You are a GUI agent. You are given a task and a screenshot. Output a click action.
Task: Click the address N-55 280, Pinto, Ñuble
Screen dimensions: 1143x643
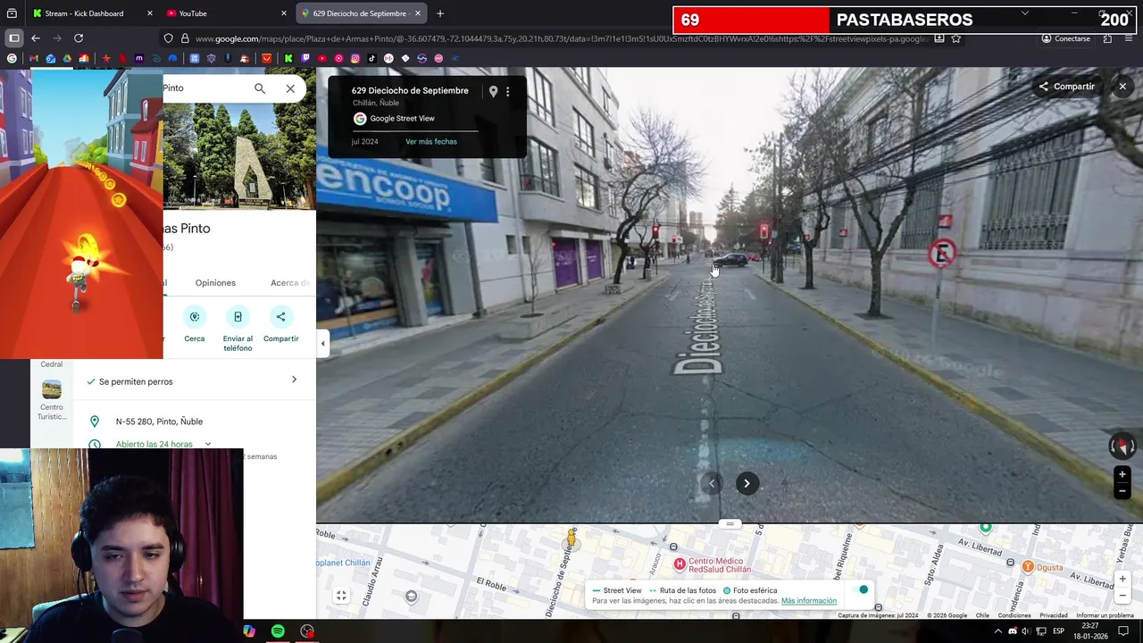click(x=159, y=422)
